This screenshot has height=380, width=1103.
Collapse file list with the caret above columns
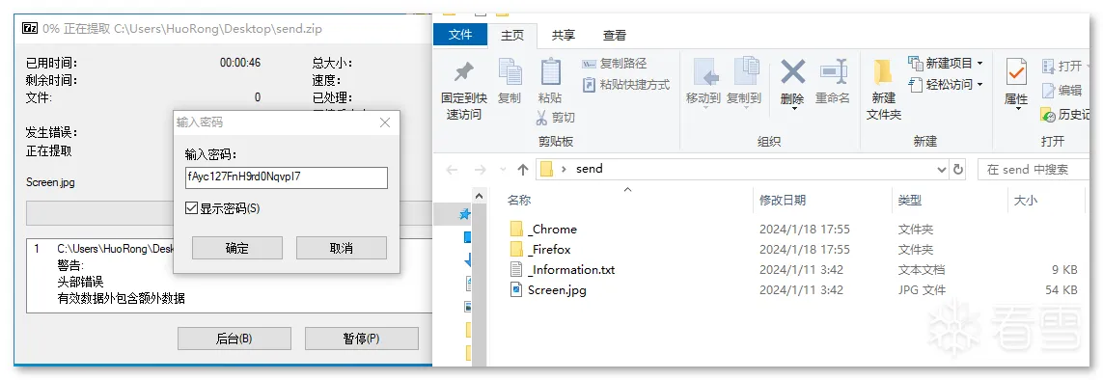pos(628,189)
